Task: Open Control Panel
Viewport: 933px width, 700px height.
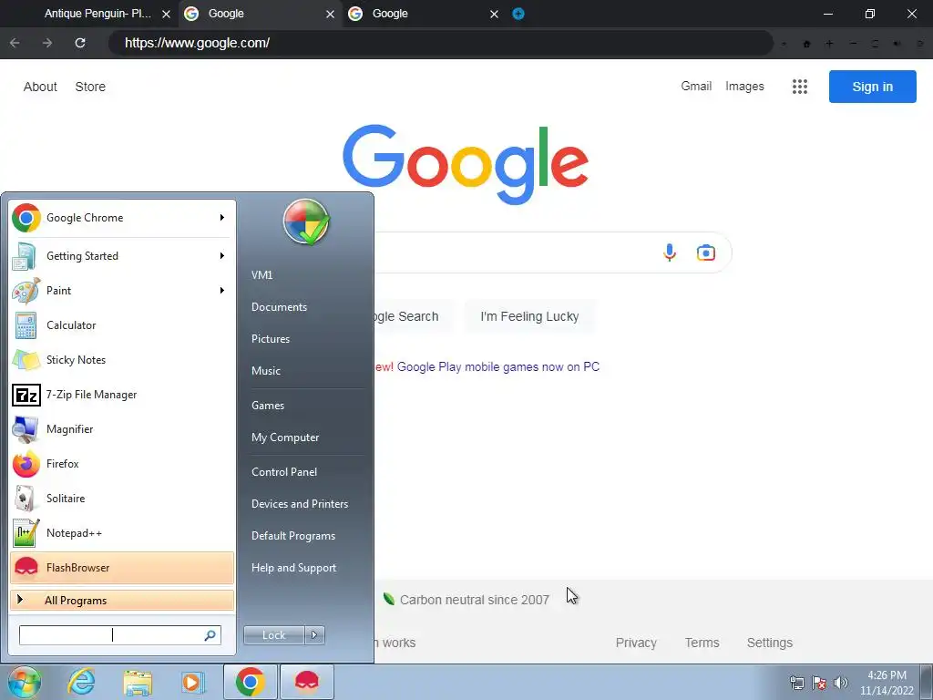Action: tap(284, 472)
